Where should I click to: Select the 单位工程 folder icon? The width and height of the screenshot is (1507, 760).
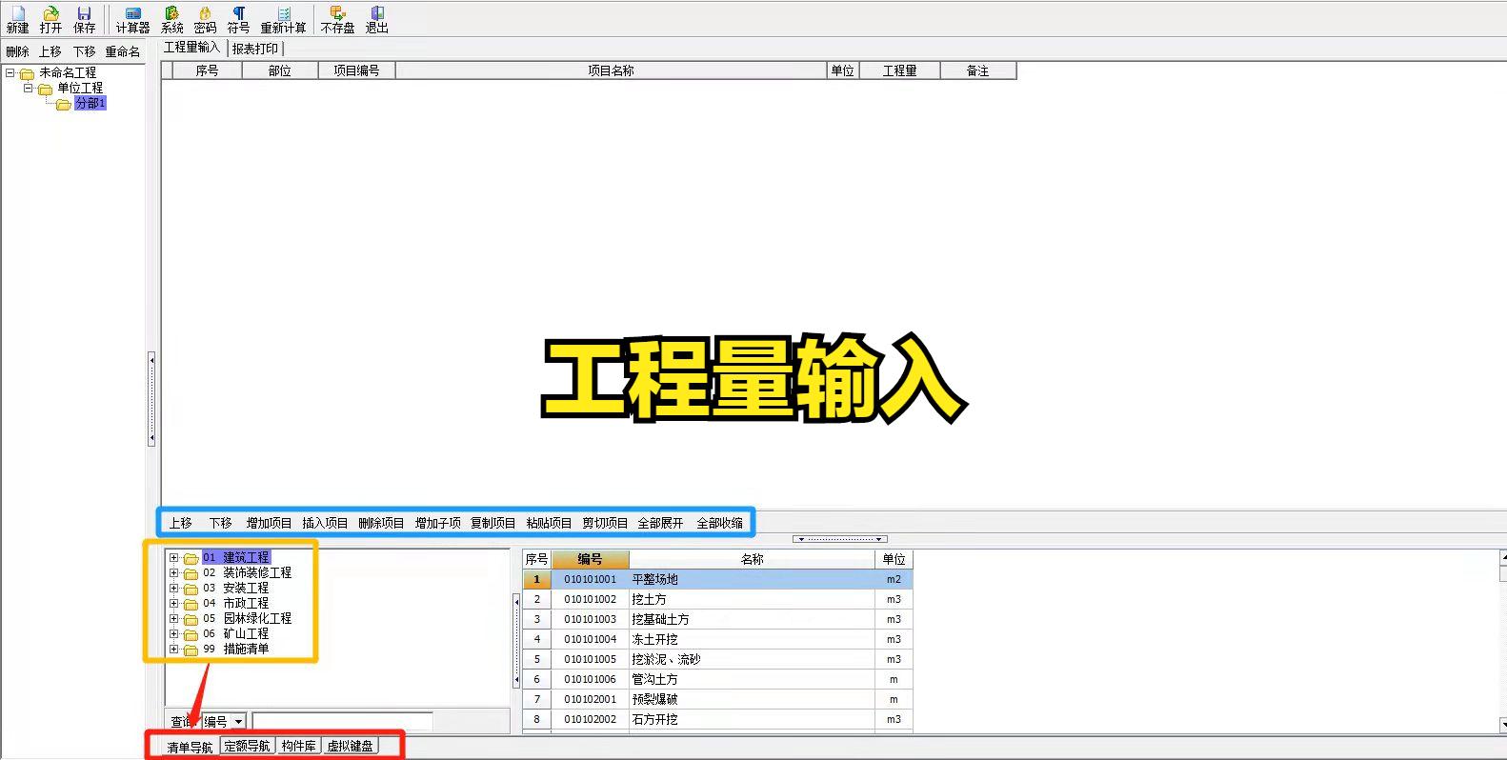pos(45,89)
